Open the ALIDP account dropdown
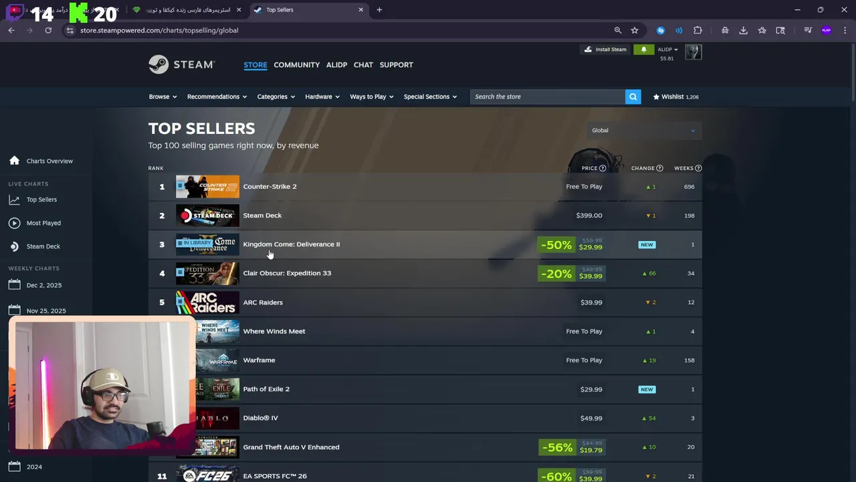 [x=667, y=50]
